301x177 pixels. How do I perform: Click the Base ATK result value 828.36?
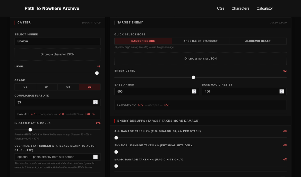click(x=90, y=114)
